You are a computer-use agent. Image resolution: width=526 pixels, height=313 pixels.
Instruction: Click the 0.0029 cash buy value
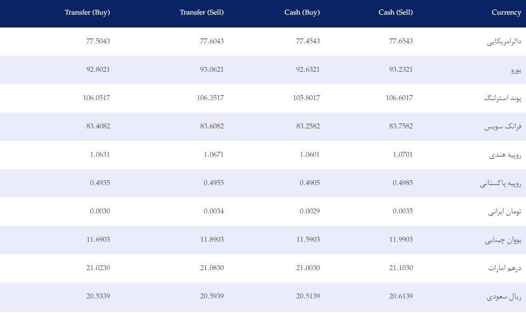(x=309, y=211)
